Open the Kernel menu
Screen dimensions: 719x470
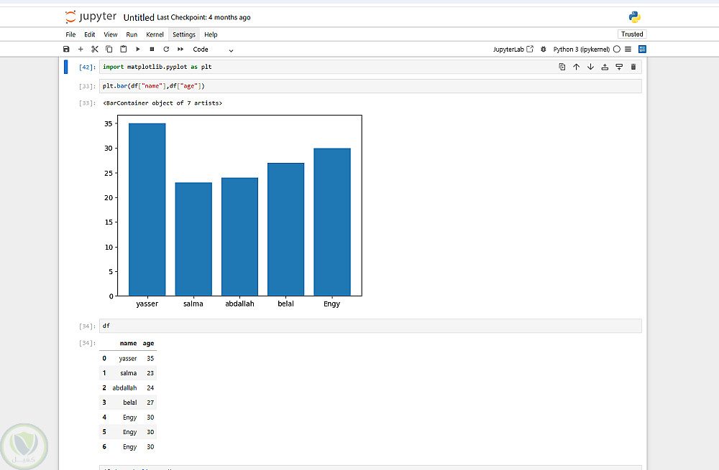point(155,34)
